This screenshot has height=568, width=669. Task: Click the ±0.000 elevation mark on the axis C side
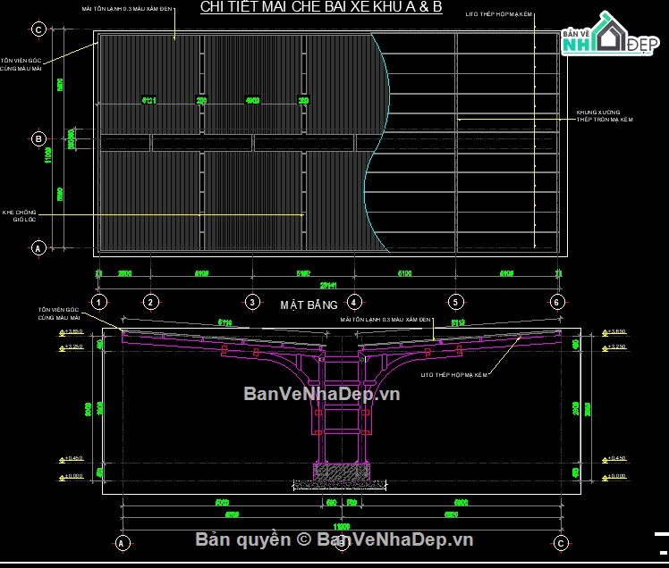click(614, 477)
